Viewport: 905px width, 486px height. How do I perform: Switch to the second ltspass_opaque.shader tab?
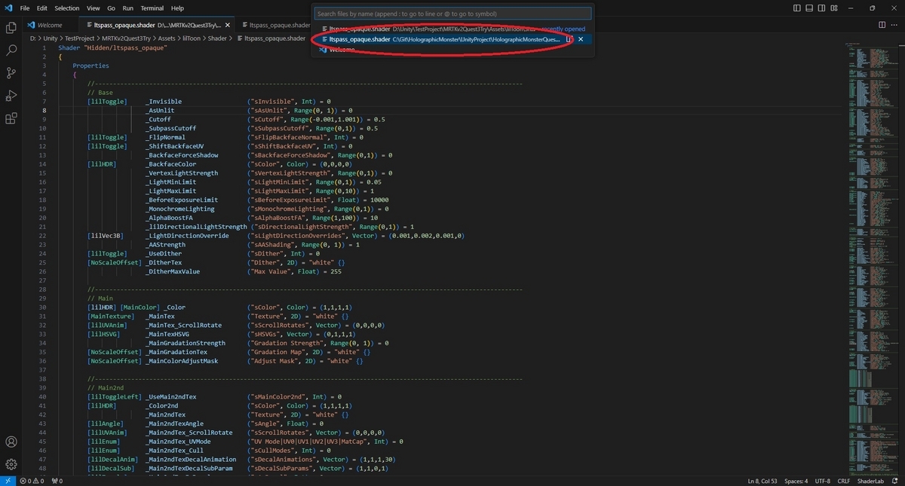(x=275, y=25)
